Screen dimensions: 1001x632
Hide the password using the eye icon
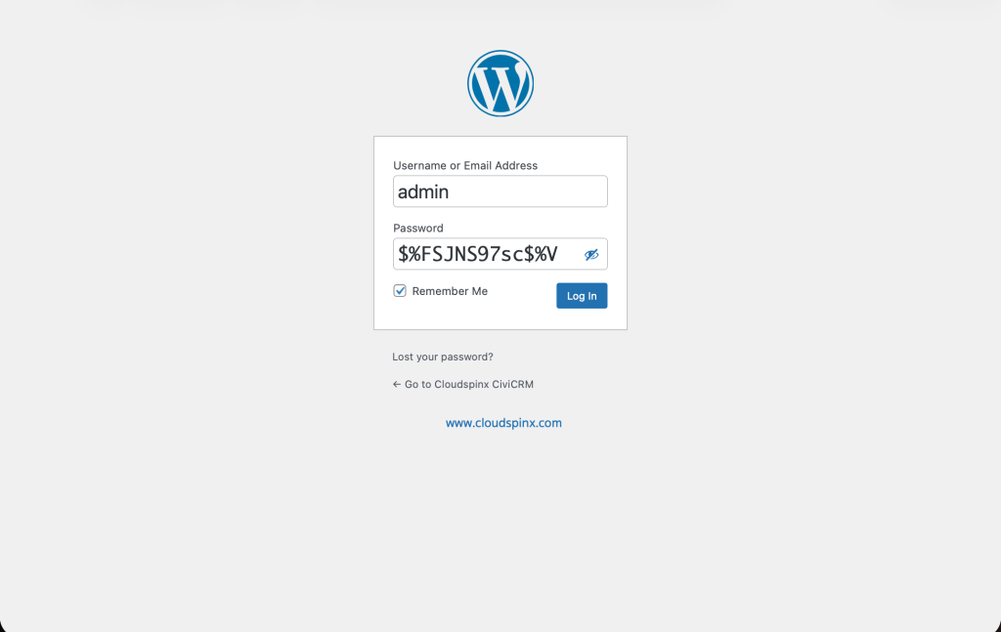(x=591, y=254)
